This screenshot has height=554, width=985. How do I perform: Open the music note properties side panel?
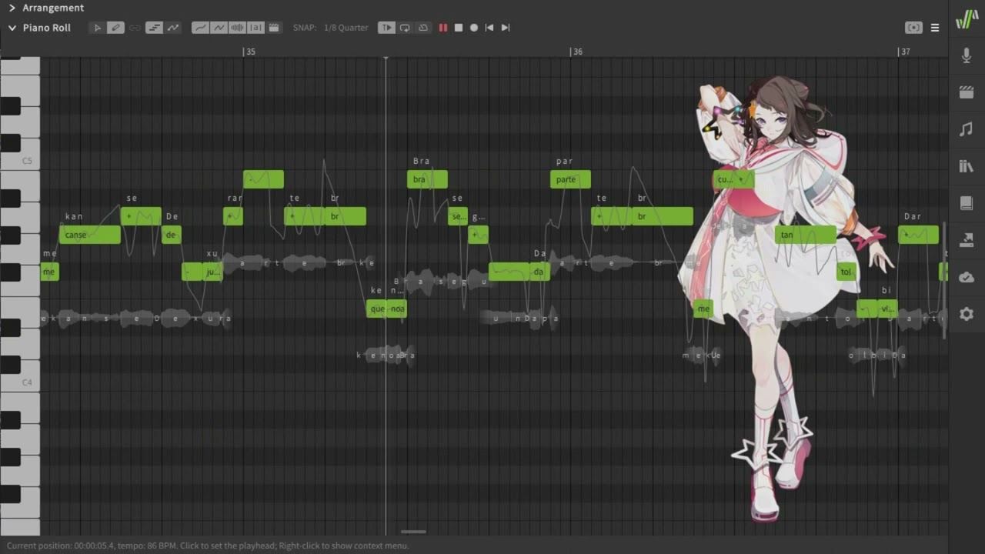point(967,129)
